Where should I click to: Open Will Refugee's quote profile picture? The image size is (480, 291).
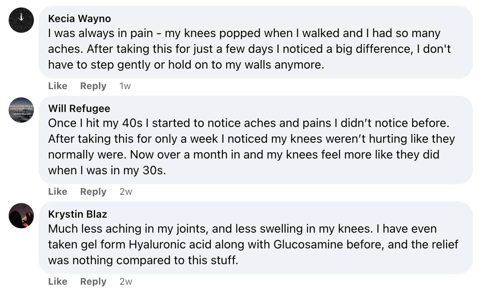[21, 110]
